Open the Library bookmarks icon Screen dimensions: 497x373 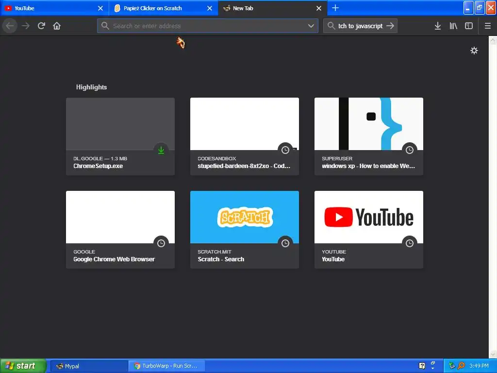pyautogui.click(x=453, y=26)
